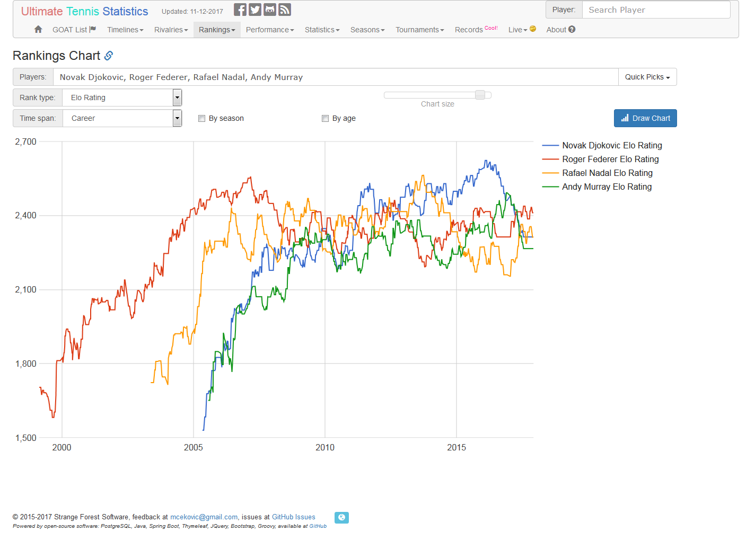
Task: Open the Rank type Elo Rating dropdown
Action: click(122, 98)
